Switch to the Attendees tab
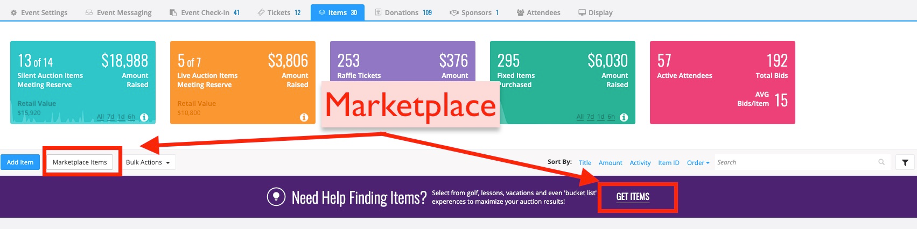This screenshot has width=917, height=229. pyautogui.click(x=538, y=12)
